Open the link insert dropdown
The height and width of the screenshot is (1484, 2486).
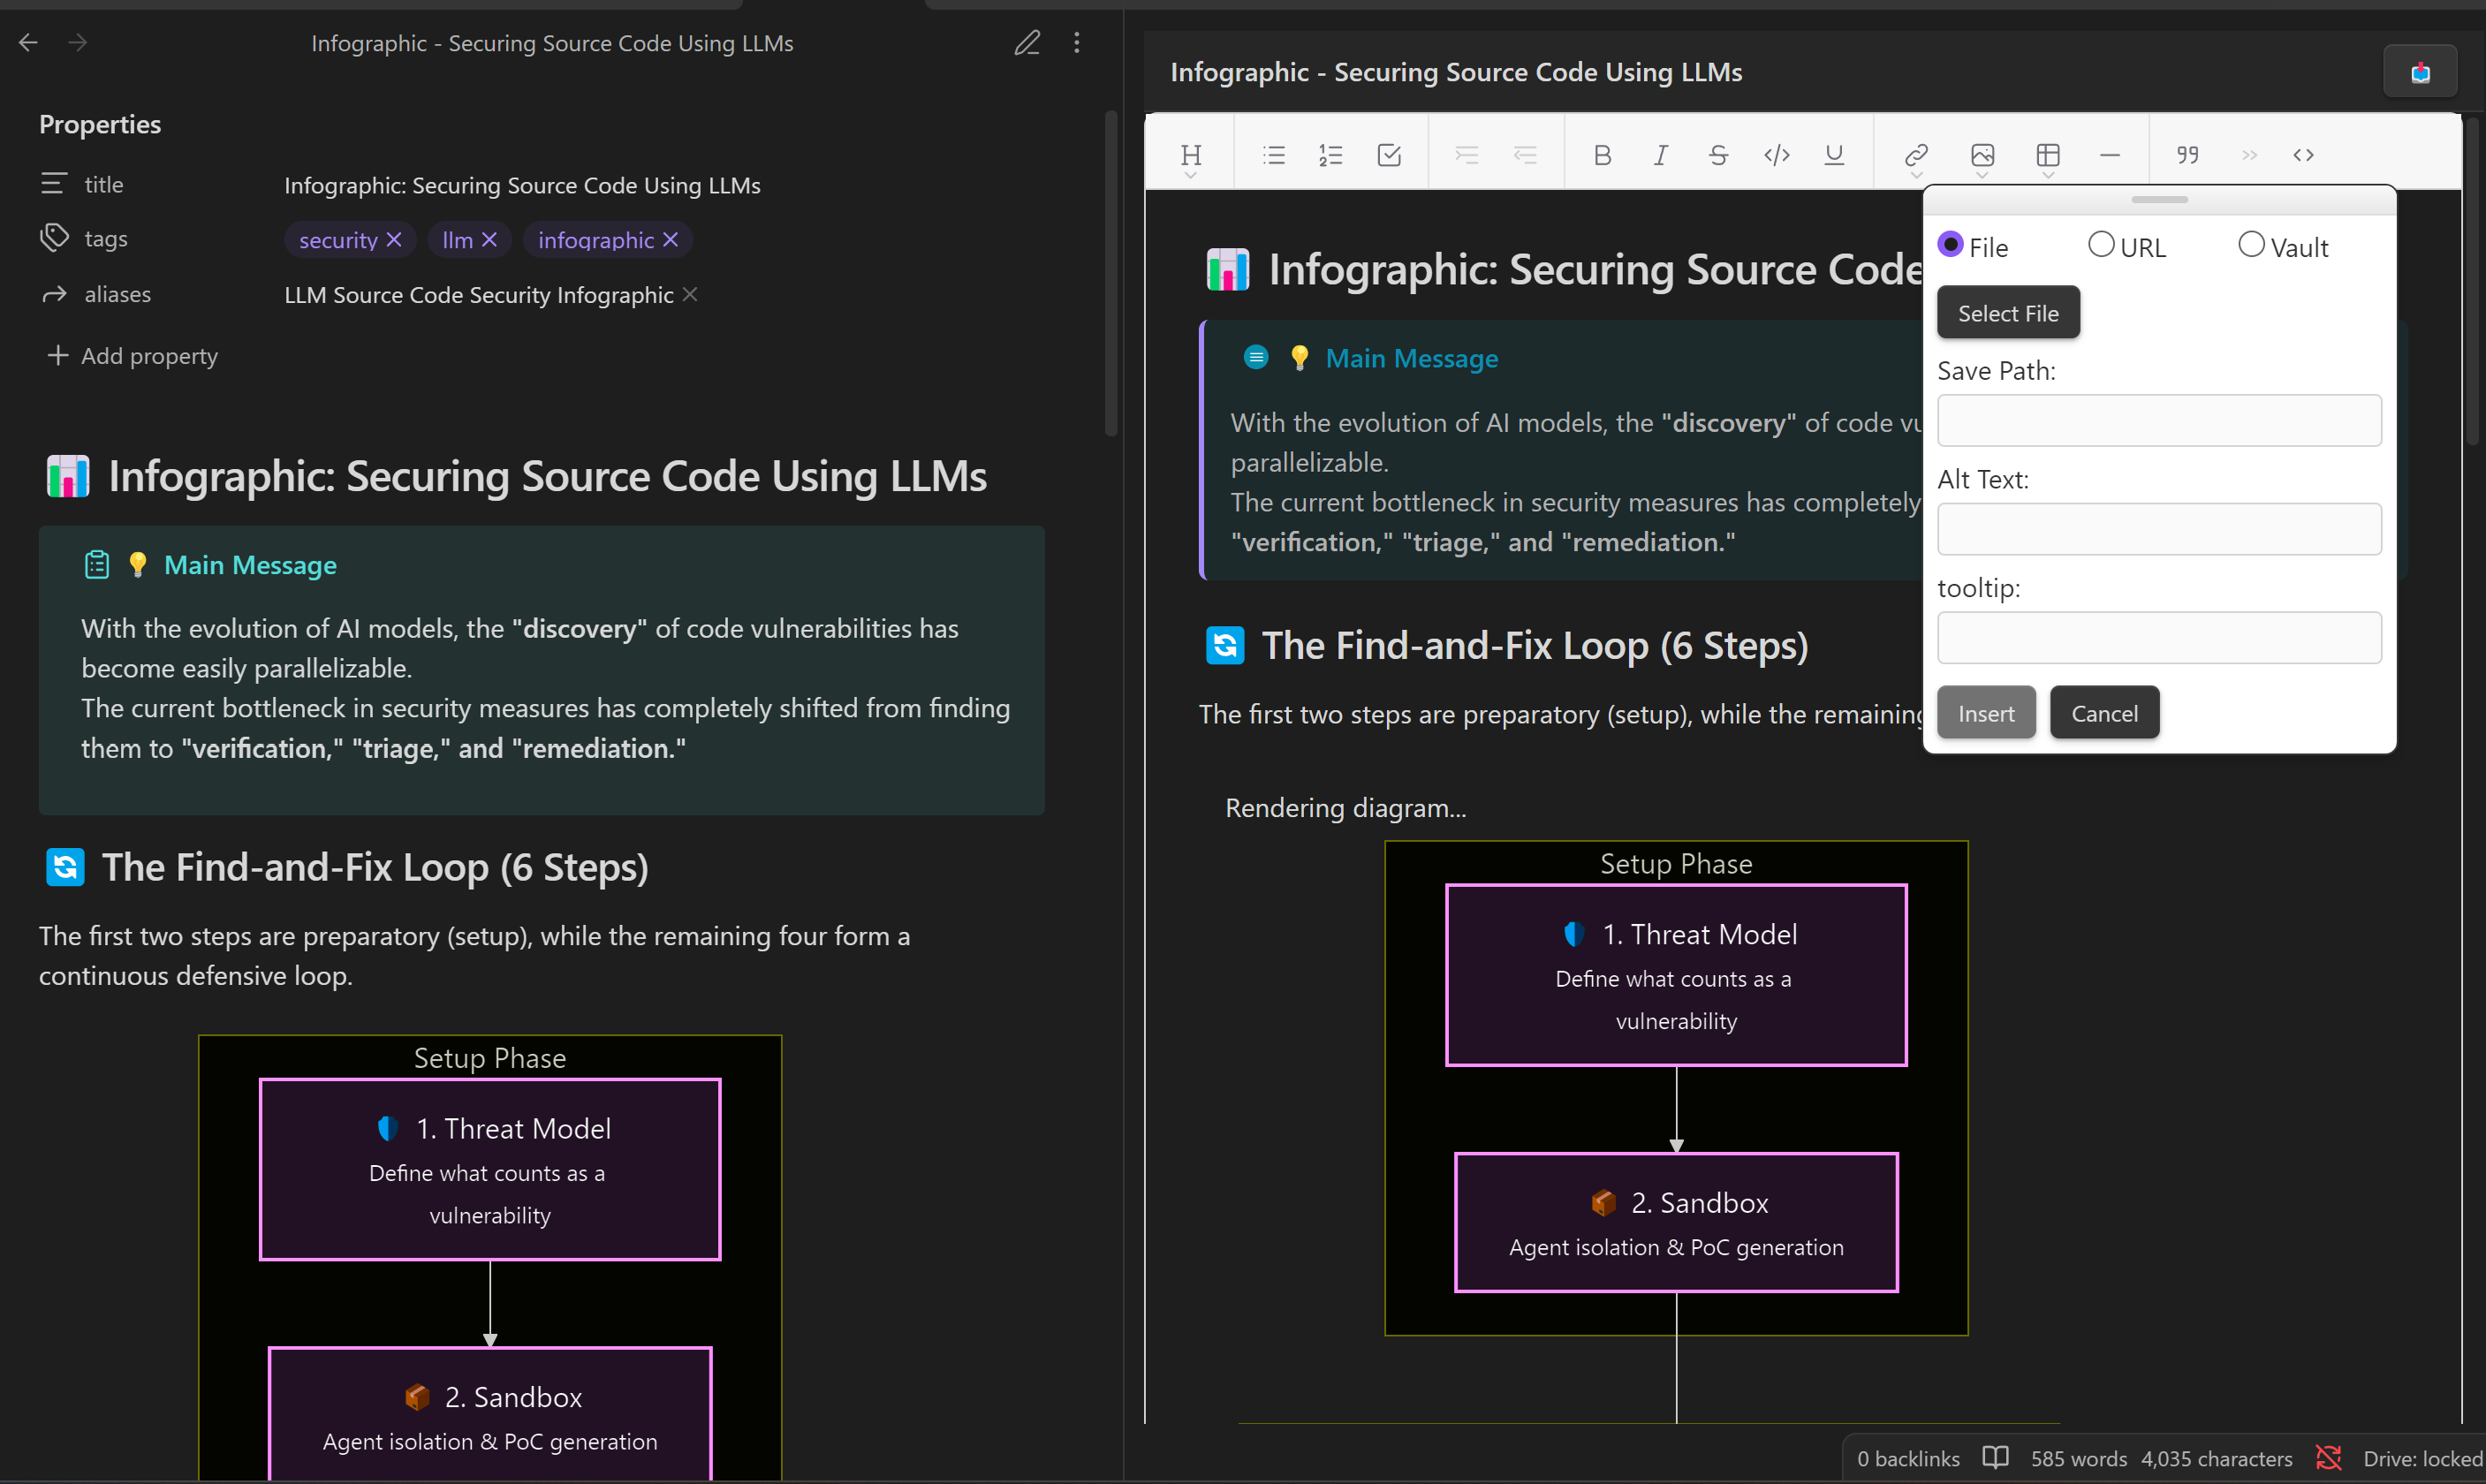[1916, 157]
